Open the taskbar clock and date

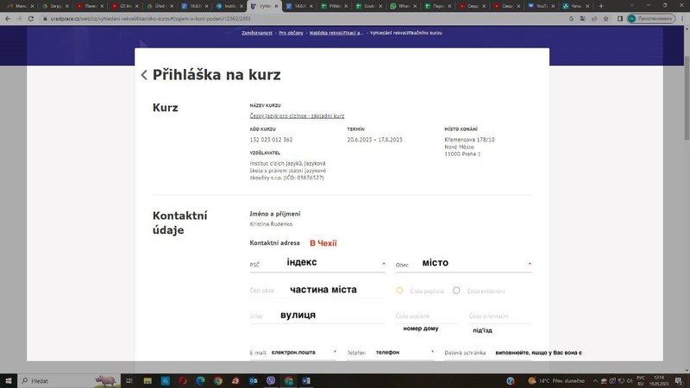[x=659, y=380]
